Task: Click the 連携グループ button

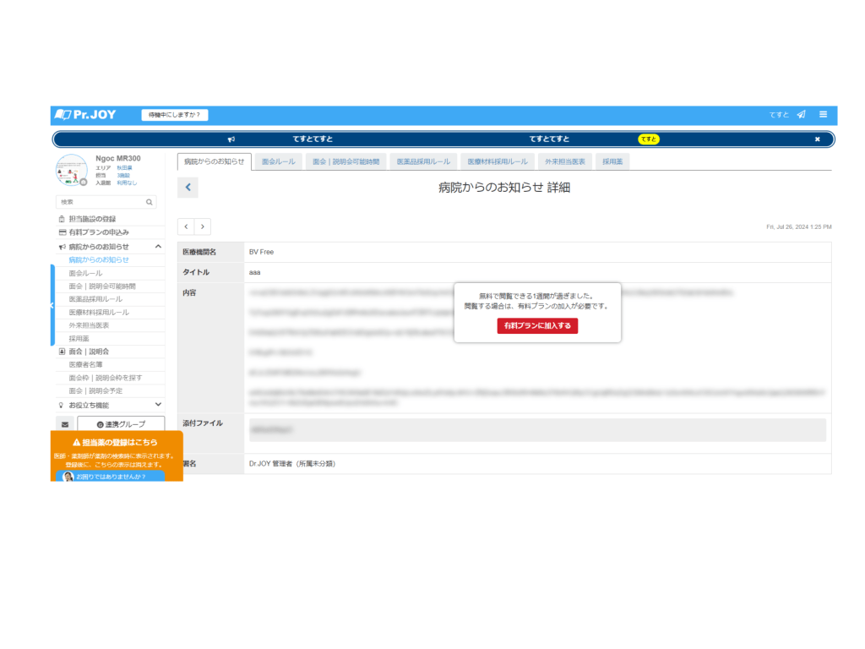Action: pyautogui.click(x=121, y=424)
